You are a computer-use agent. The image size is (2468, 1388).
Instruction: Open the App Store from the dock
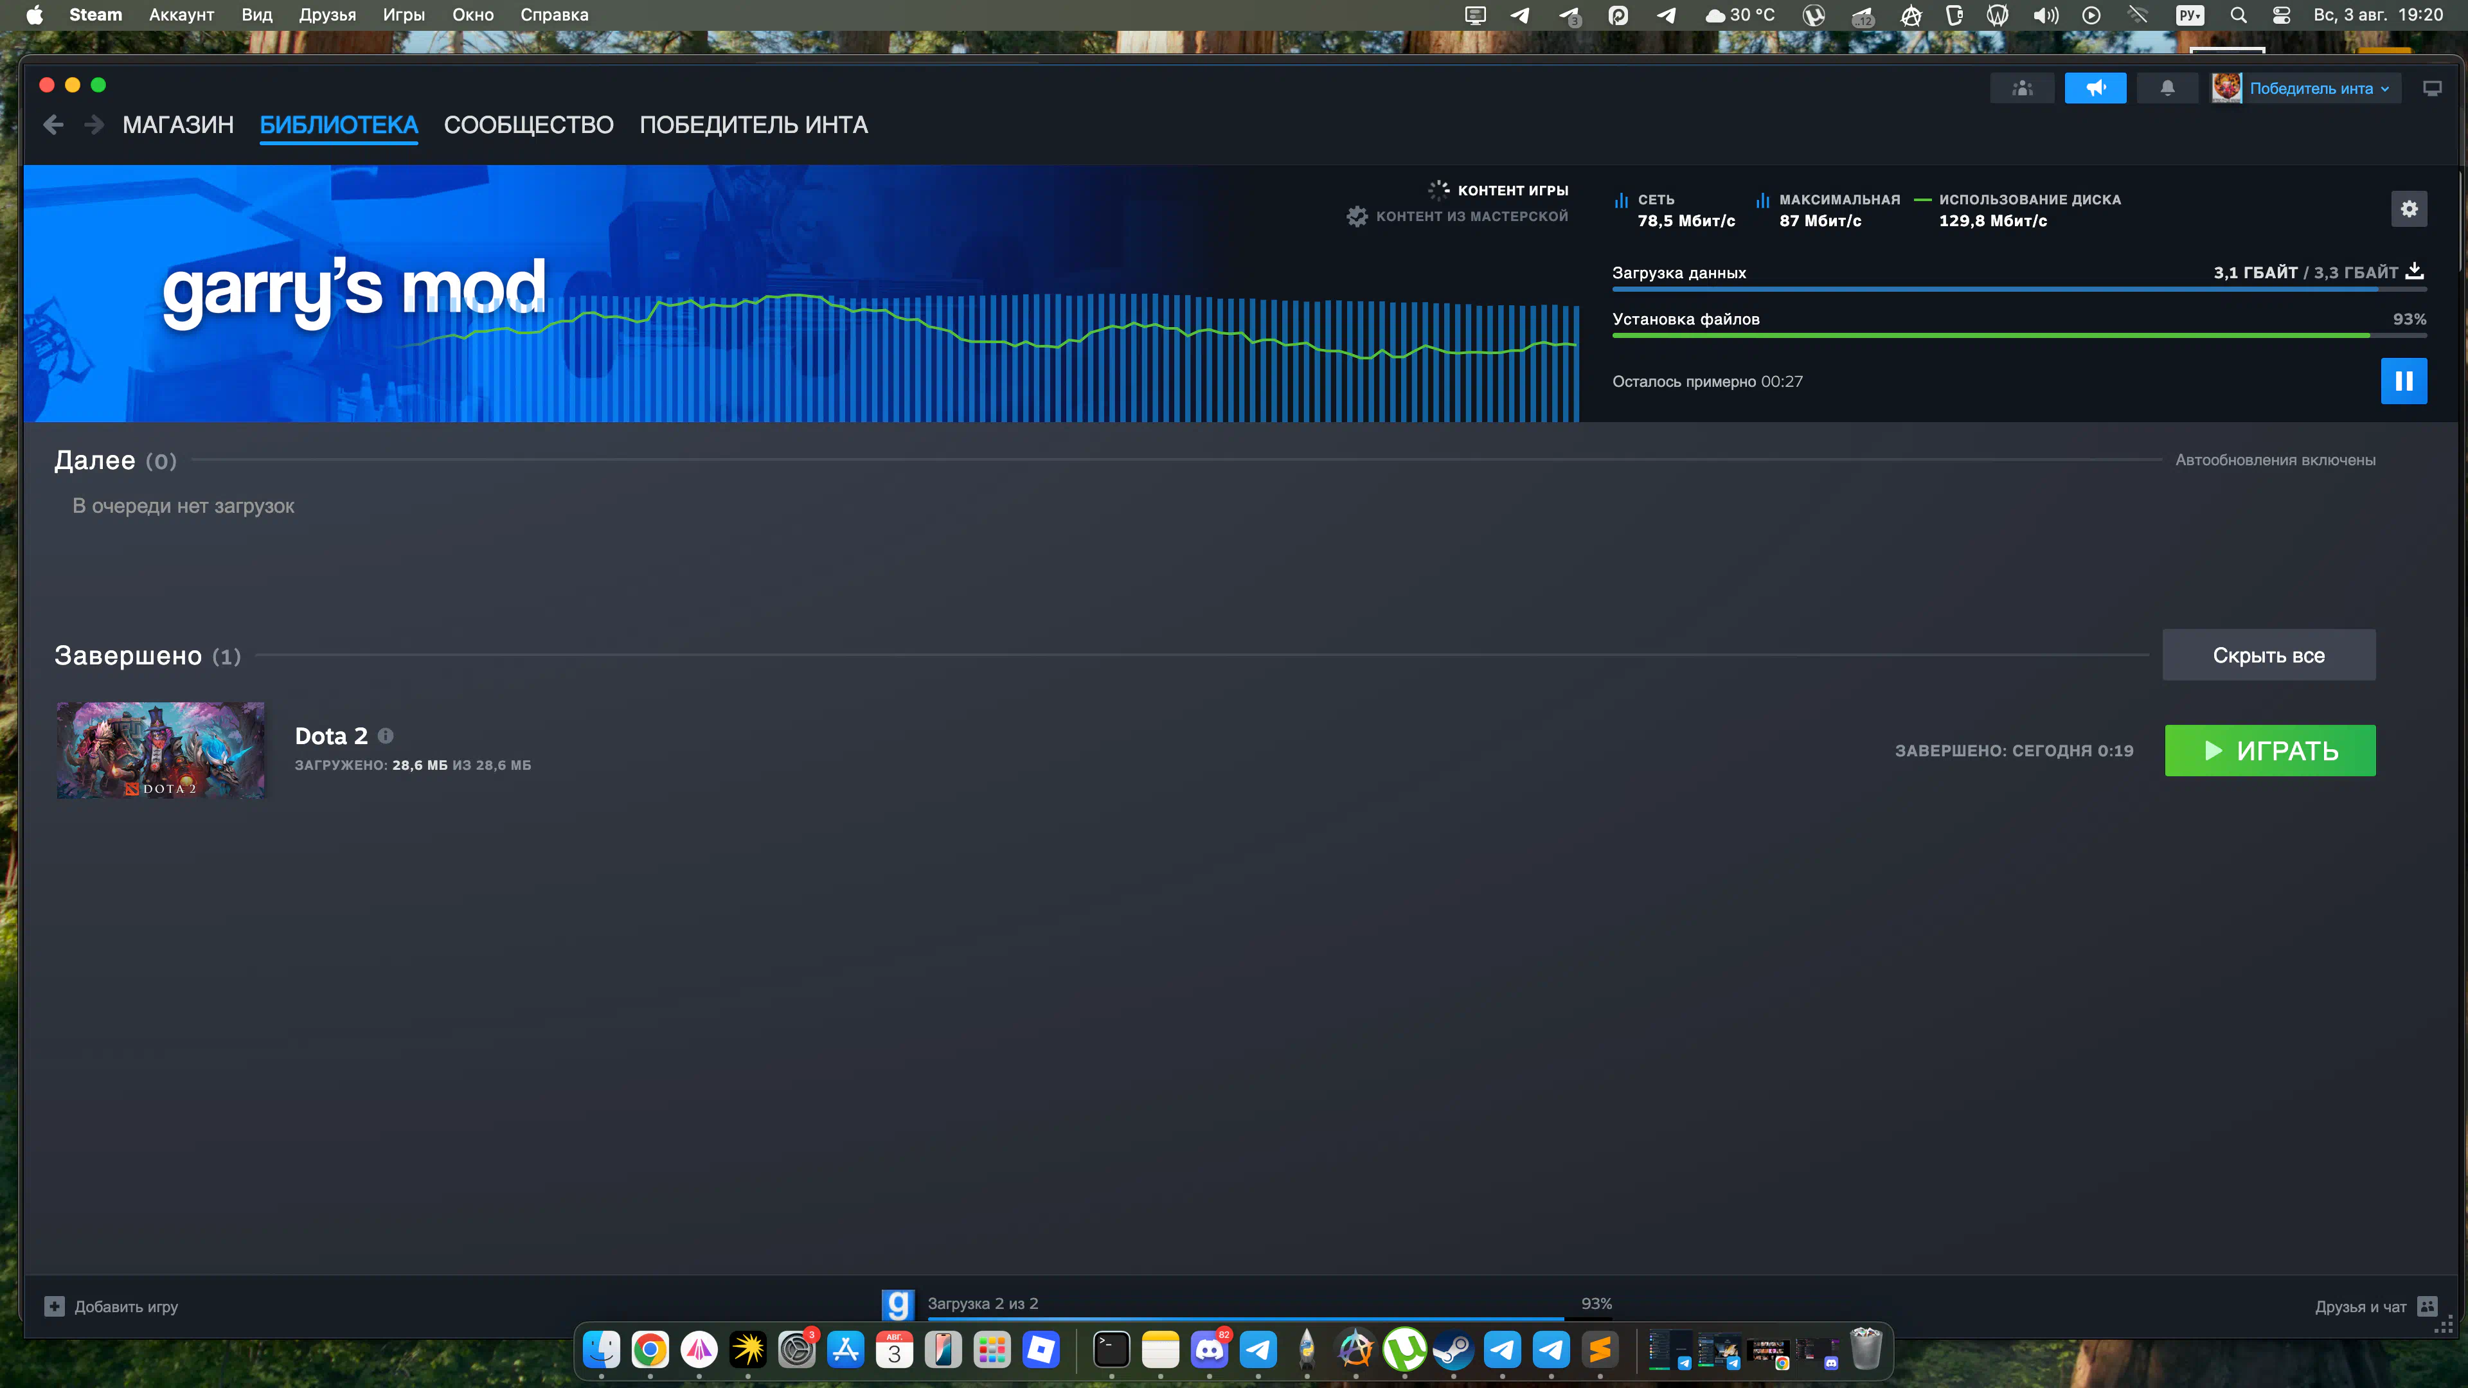coord(846,1351)
